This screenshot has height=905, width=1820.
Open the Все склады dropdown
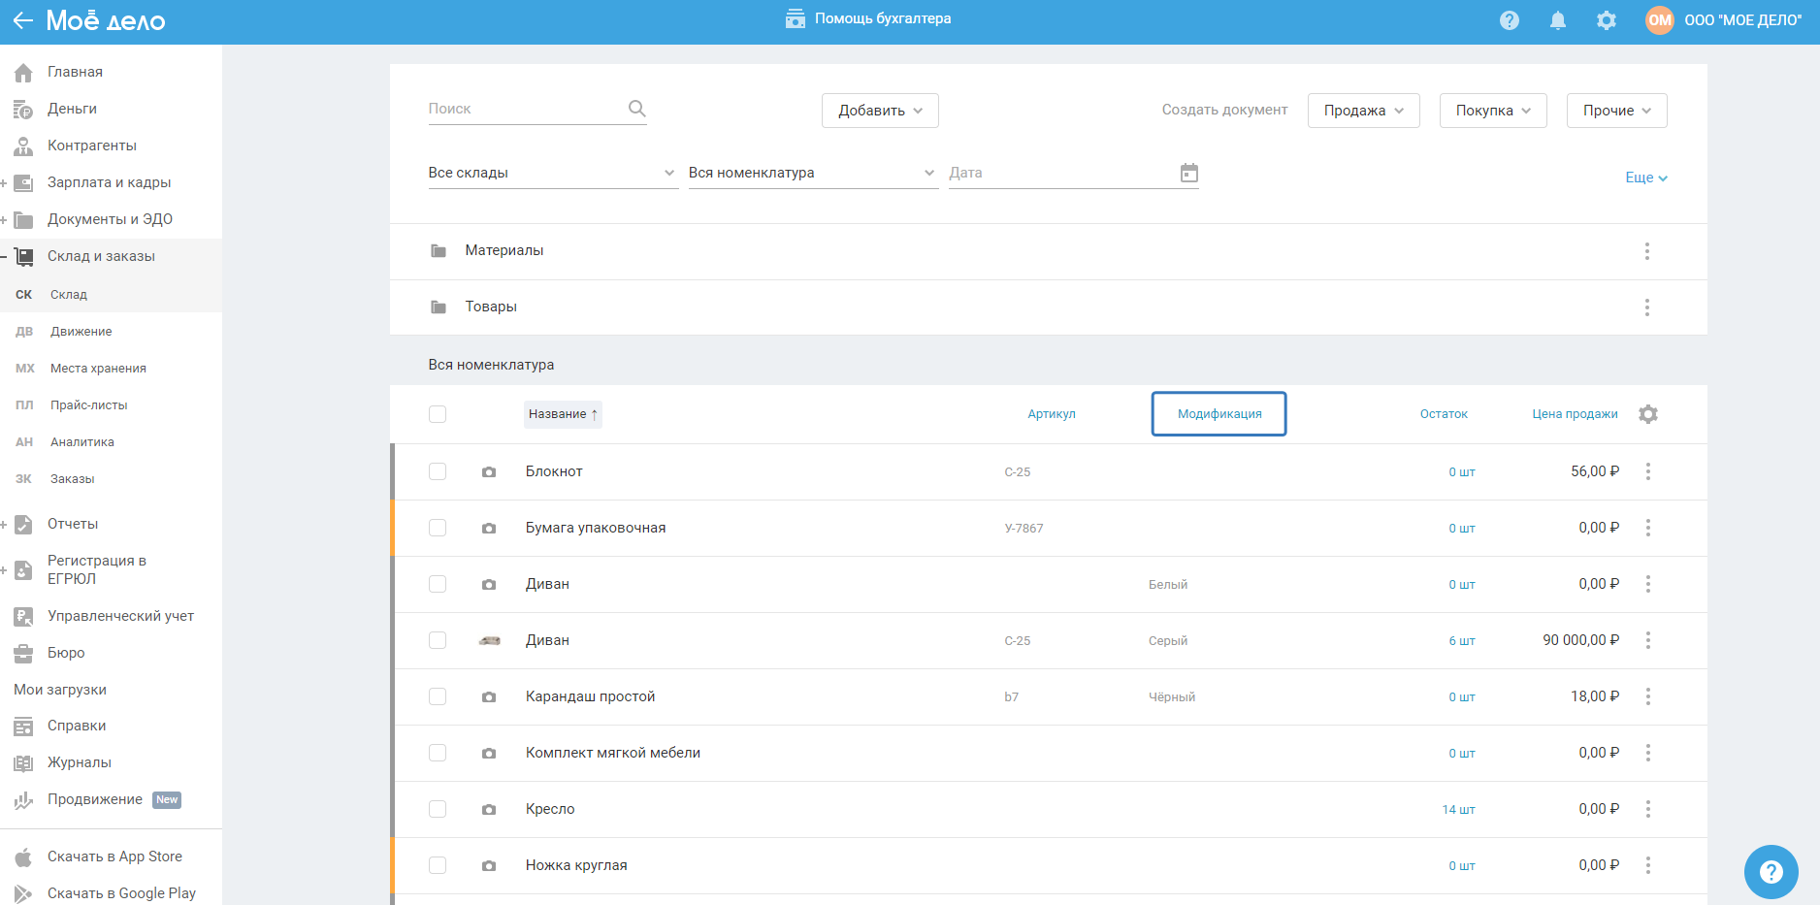tap(551, 173)
